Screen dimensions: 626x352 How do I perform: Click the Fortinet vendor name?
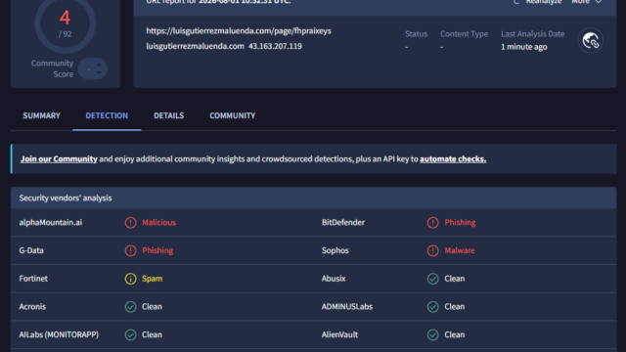click(x=33, y=278)
